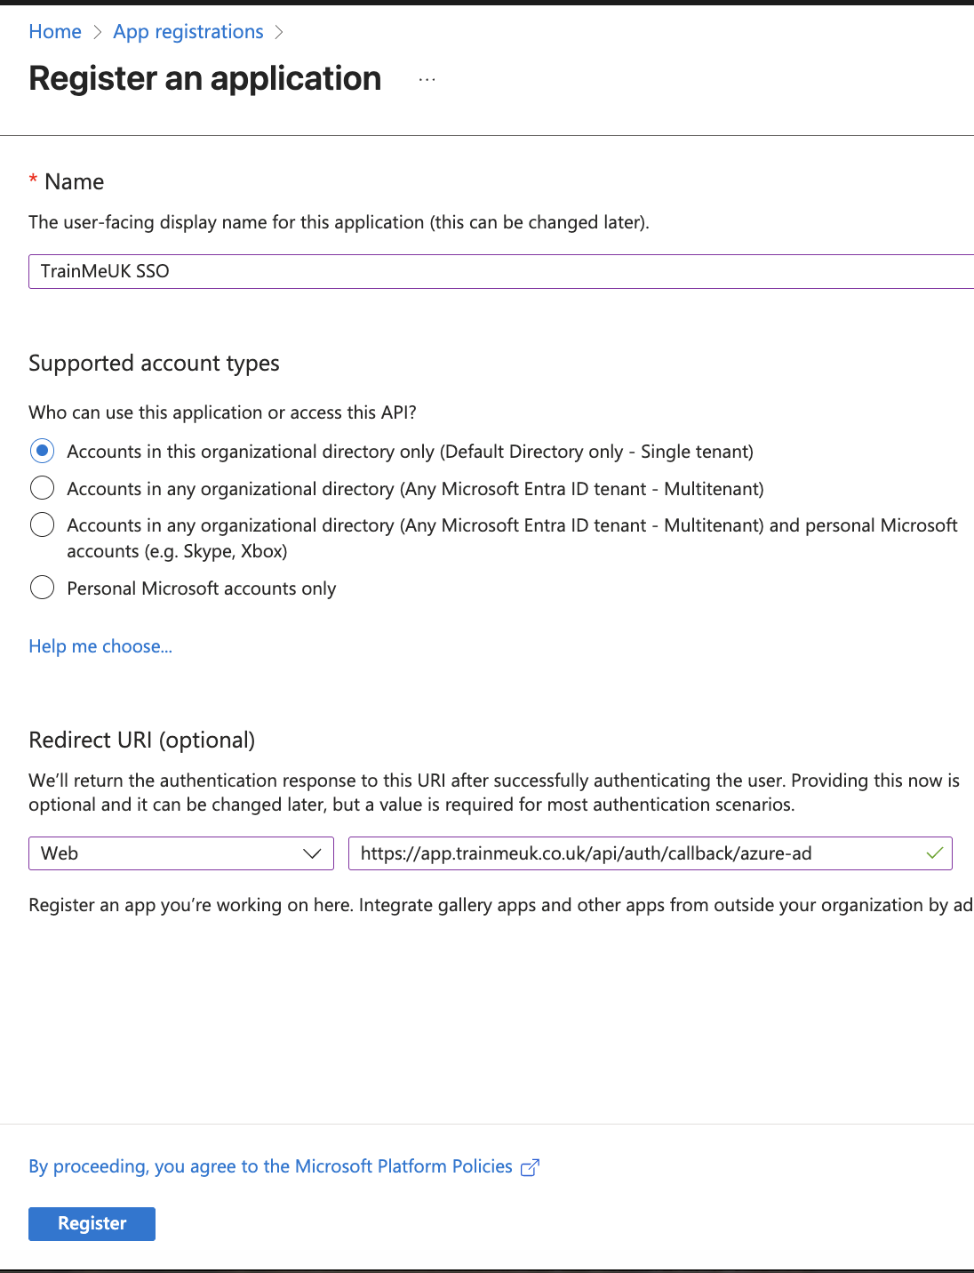Open the Web platform dropdown
Screen dimensions: 974x1273
point(181,853)
